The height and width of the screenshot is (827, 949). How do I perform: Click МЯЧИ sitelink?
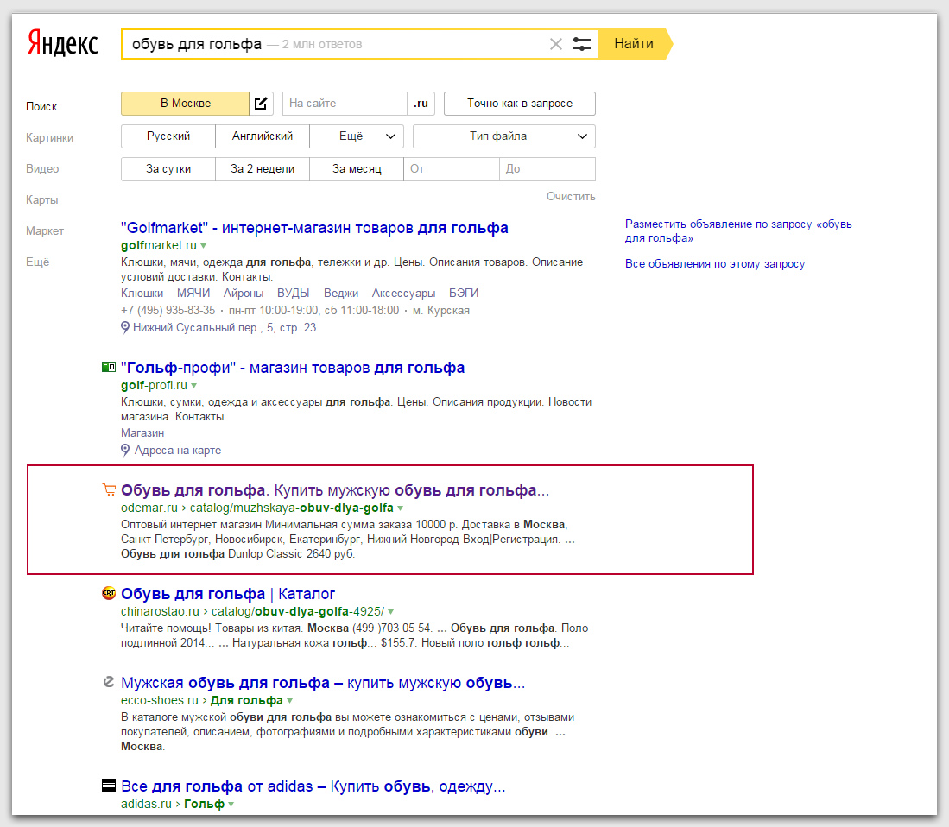[193, 293]
